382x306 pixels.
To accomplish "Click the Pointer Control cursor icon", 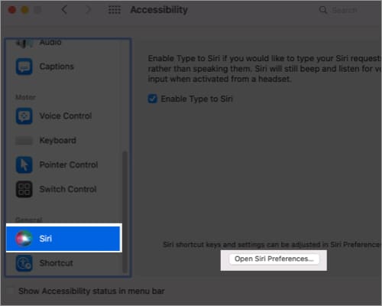I will [24, 165].
